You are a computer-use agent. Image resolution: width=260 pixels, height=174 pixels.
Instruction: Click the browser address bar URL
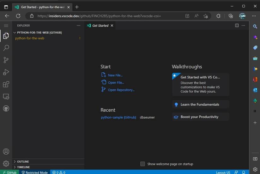[99, 16]
